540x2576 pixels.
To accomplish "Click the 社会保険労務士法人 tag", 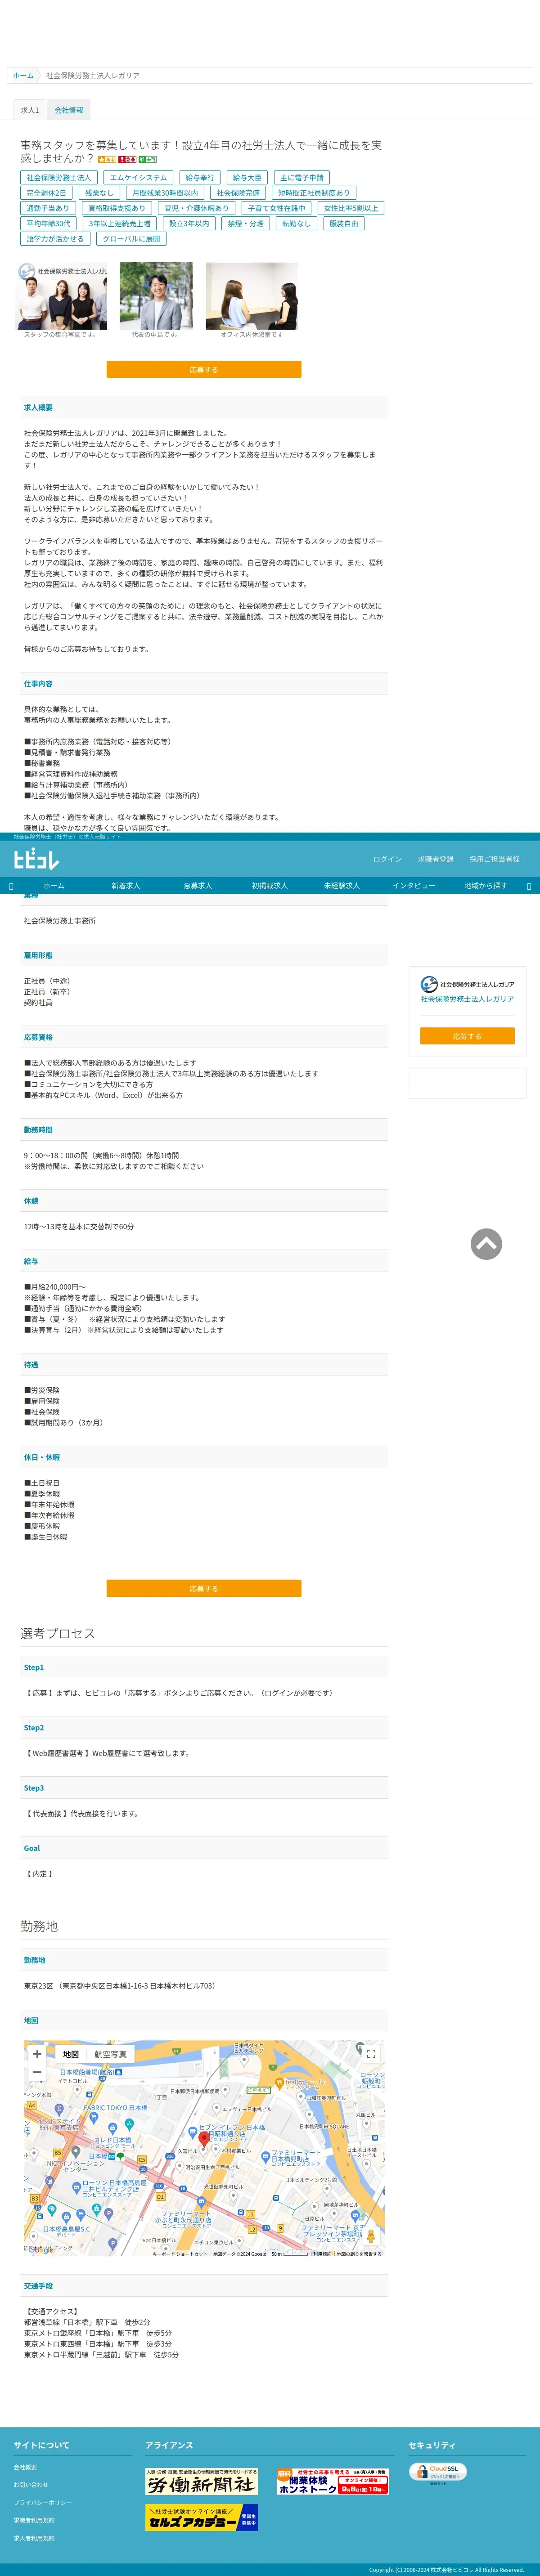I will tap(58, 178).
